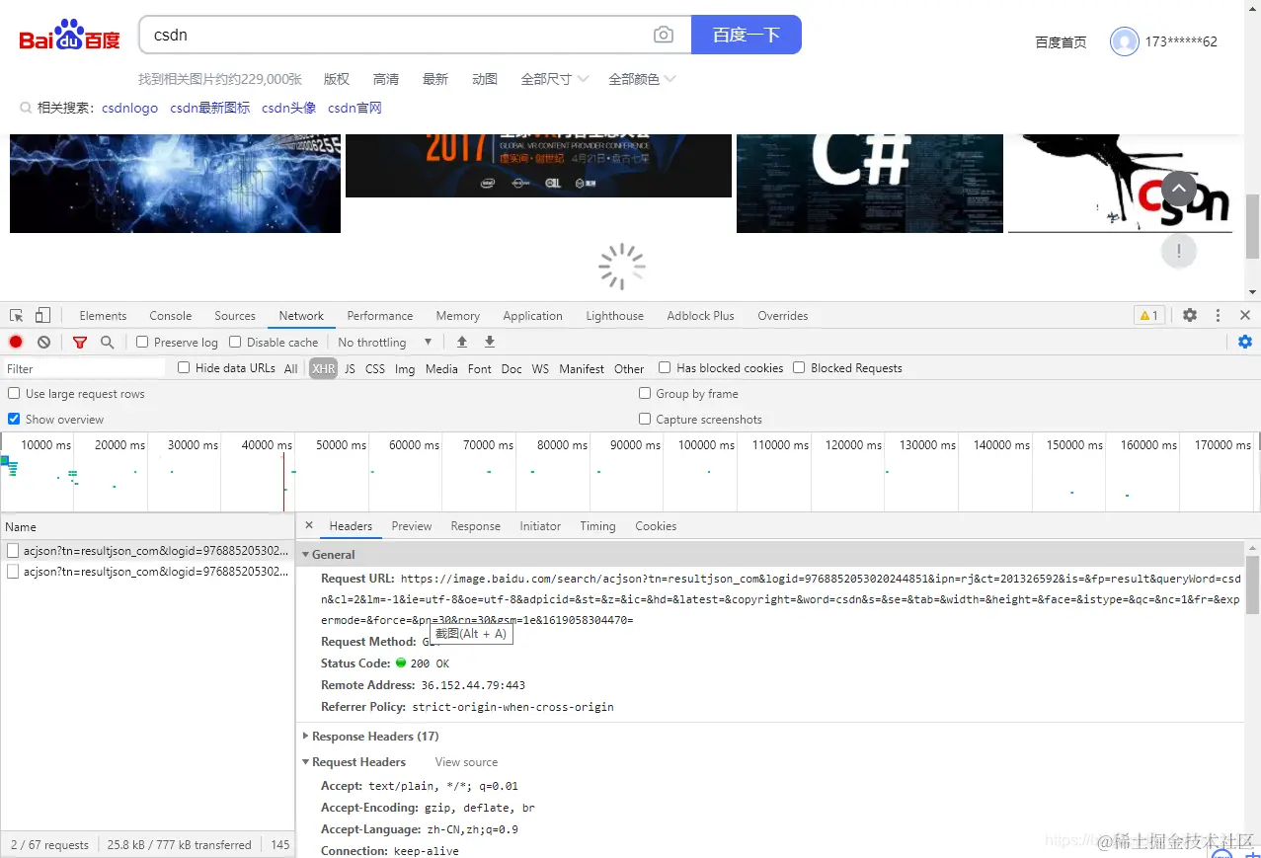This screenshot has width=1261, height=858.
Task: Open No throttling dropdown
Action: 385,342
